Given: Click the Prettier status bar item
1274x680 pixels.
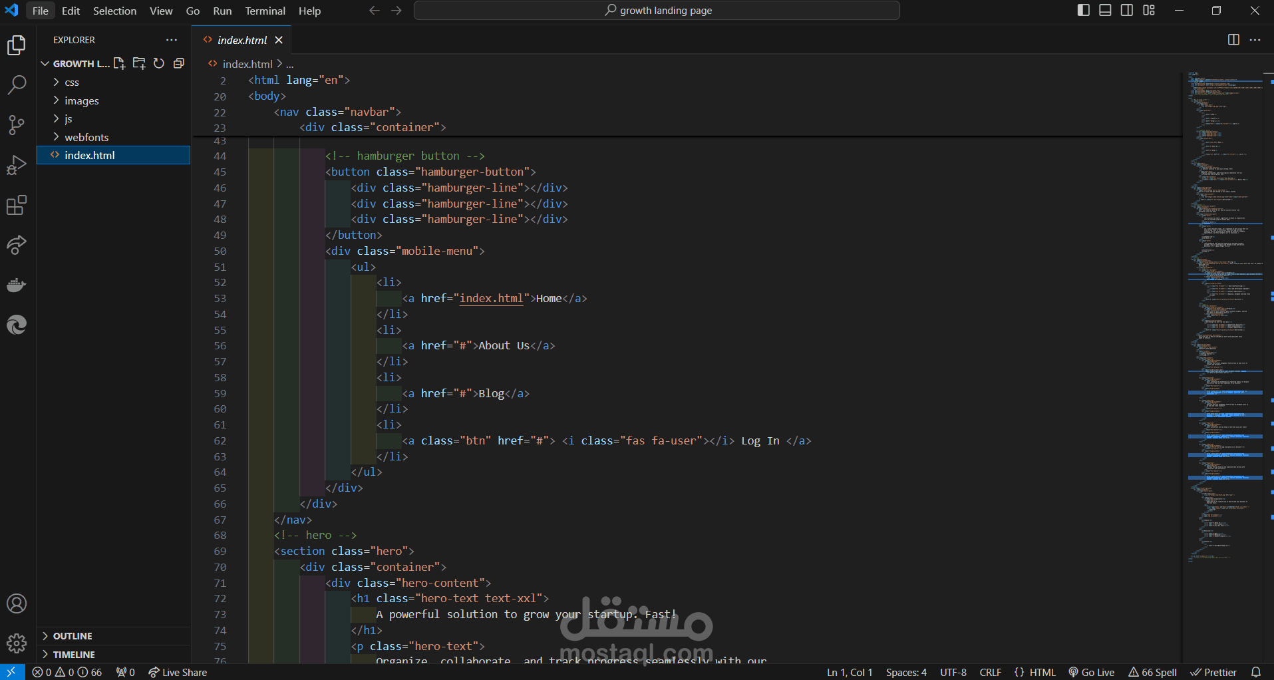Looking at the screenshot, I should [x=1213, y=672].
